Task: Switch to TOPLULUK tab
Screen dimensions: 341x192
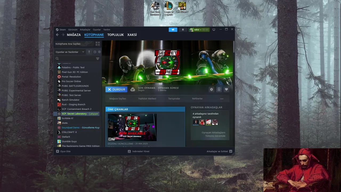Action: pos(116,35)
